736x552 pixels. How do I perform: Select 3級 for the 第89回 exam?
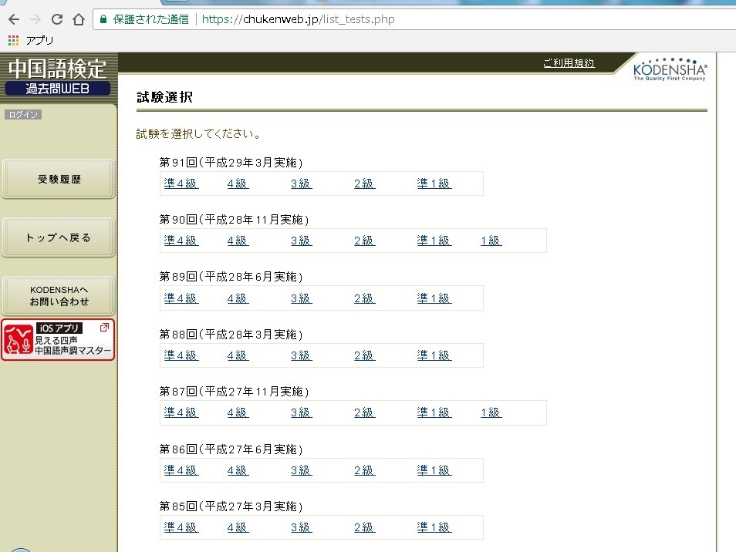tap(301, 298)
